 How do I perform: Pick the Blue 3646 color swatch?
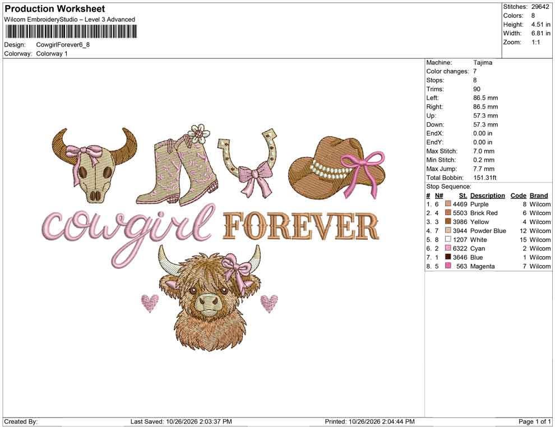coord(448,257)
